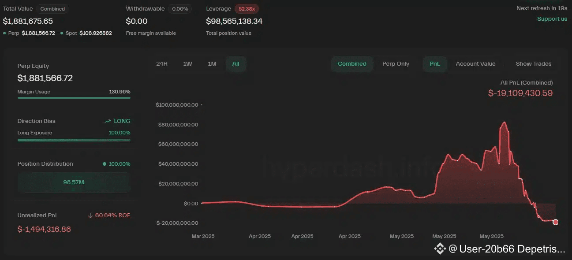Viewport: 572px width, 260px height.
Task: Show the Account Value chart
Action: pos(475,64)
